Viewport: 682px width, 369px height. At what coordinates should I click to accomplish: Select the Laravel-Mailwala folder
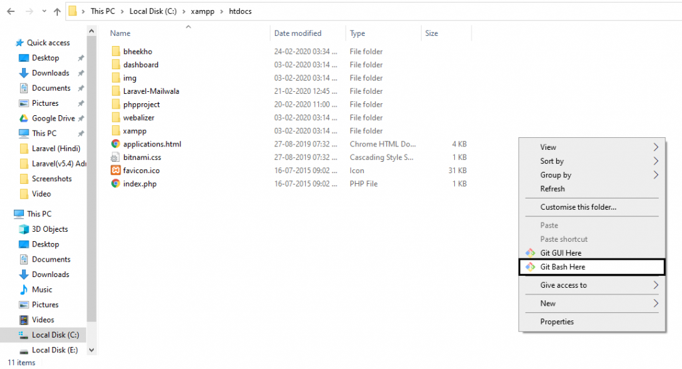151,91
